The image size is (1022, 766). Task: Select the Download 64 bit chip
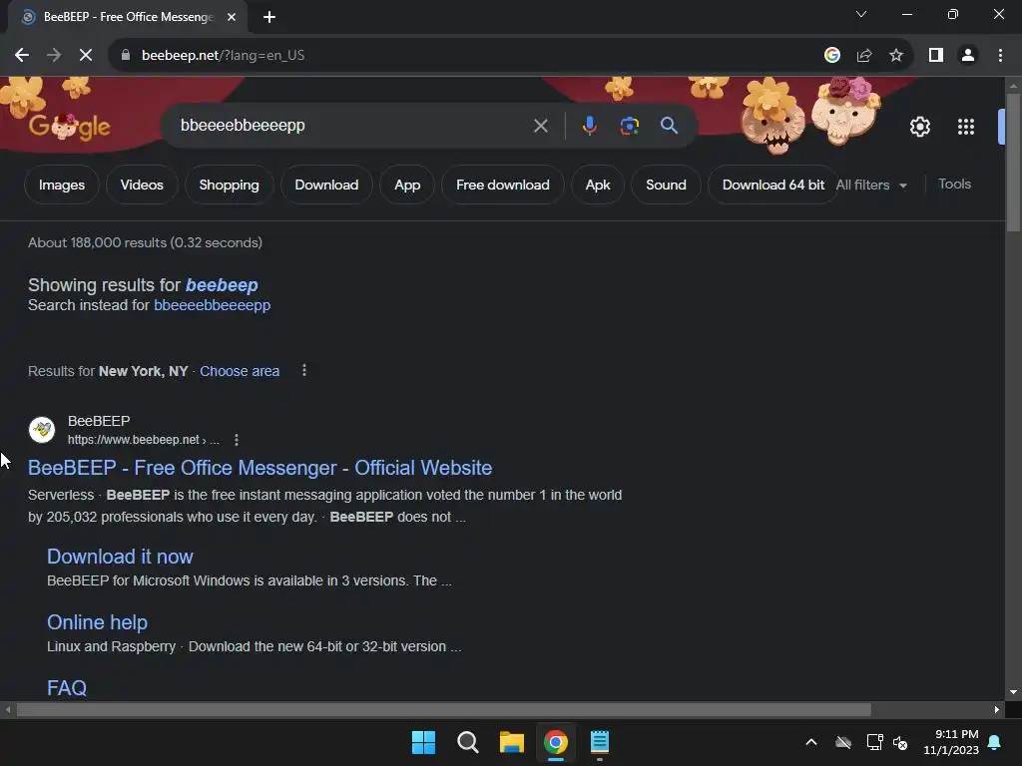coord(773,185)
